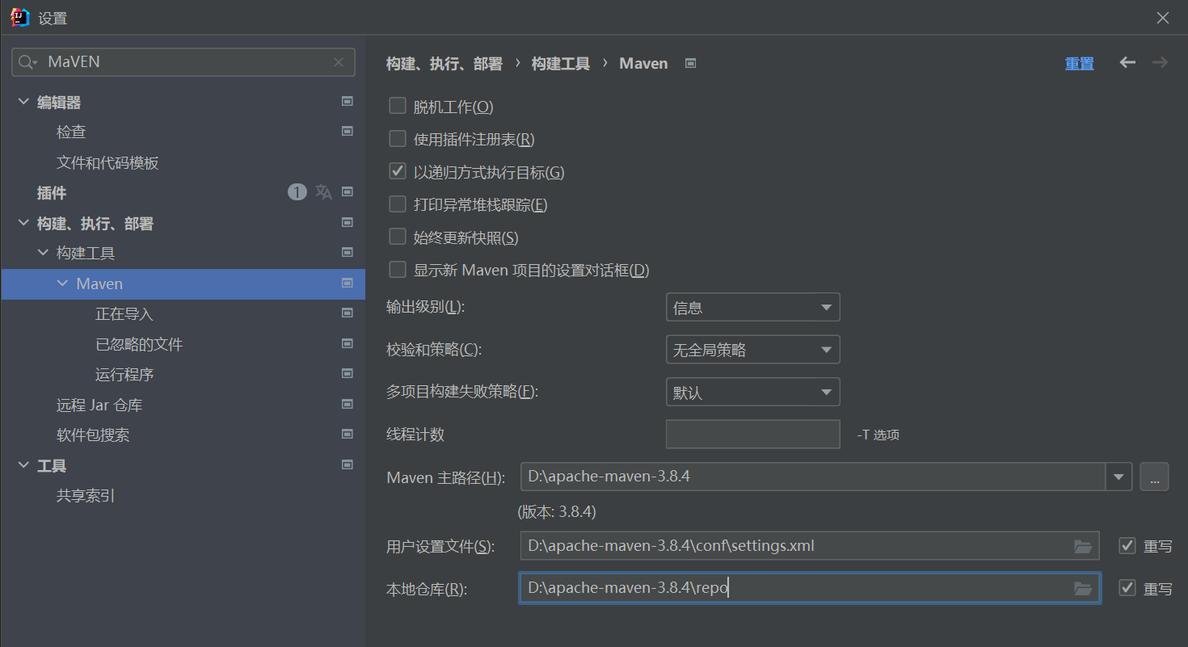Open the 正在导入 settings page
Viewport: 1188px width, 647px height.
(124, 314)
